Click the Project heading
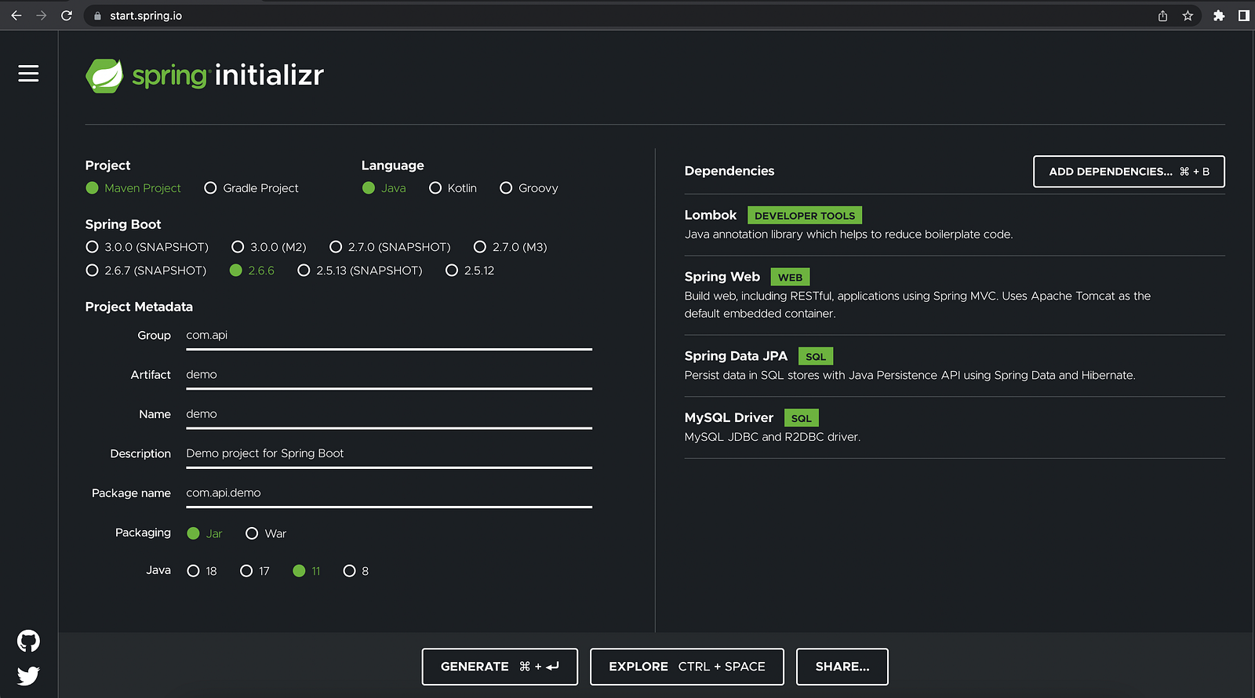This screenshot has height=698, width=1255. (x=108, y=165)
